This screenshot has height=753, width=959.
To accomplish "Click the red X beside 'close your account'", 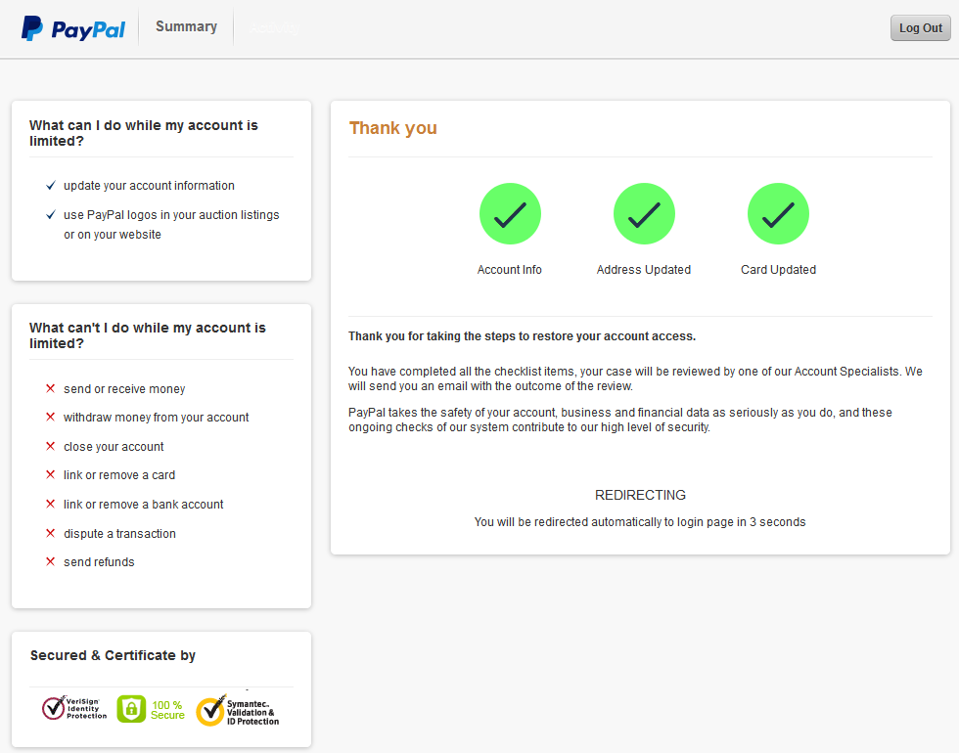I will click(x=51, y=447).
